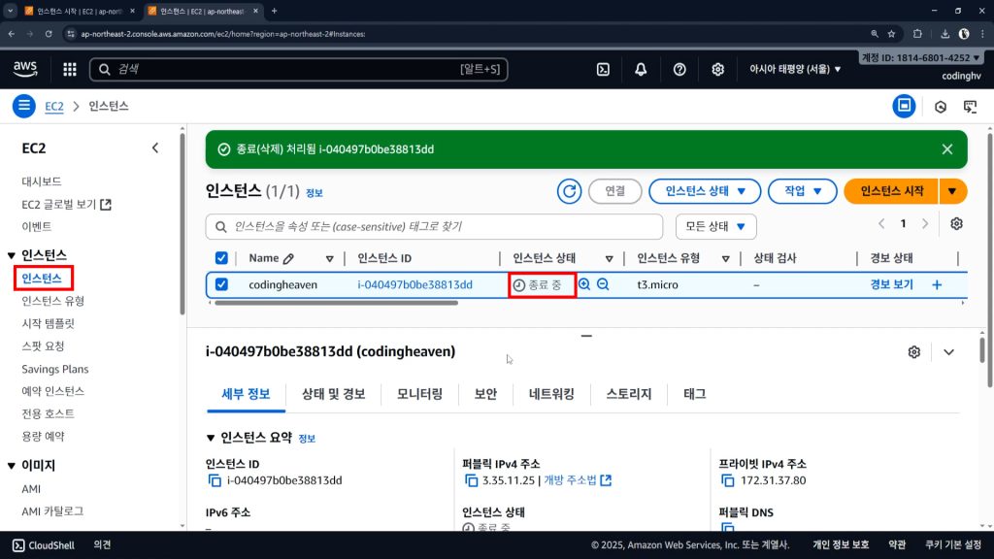Viewport: 994px width, 559px height.
Task: Collapse the EC2 sidebar with the chevron
Action: point(155,148)
